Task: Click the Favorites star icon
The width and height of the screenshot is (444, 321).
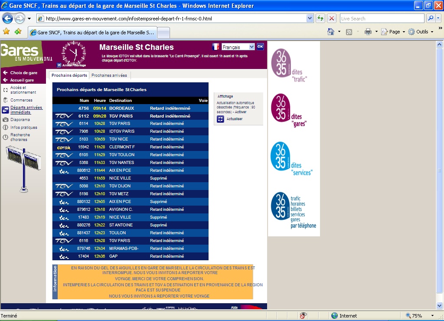Action: pos(6,32)
